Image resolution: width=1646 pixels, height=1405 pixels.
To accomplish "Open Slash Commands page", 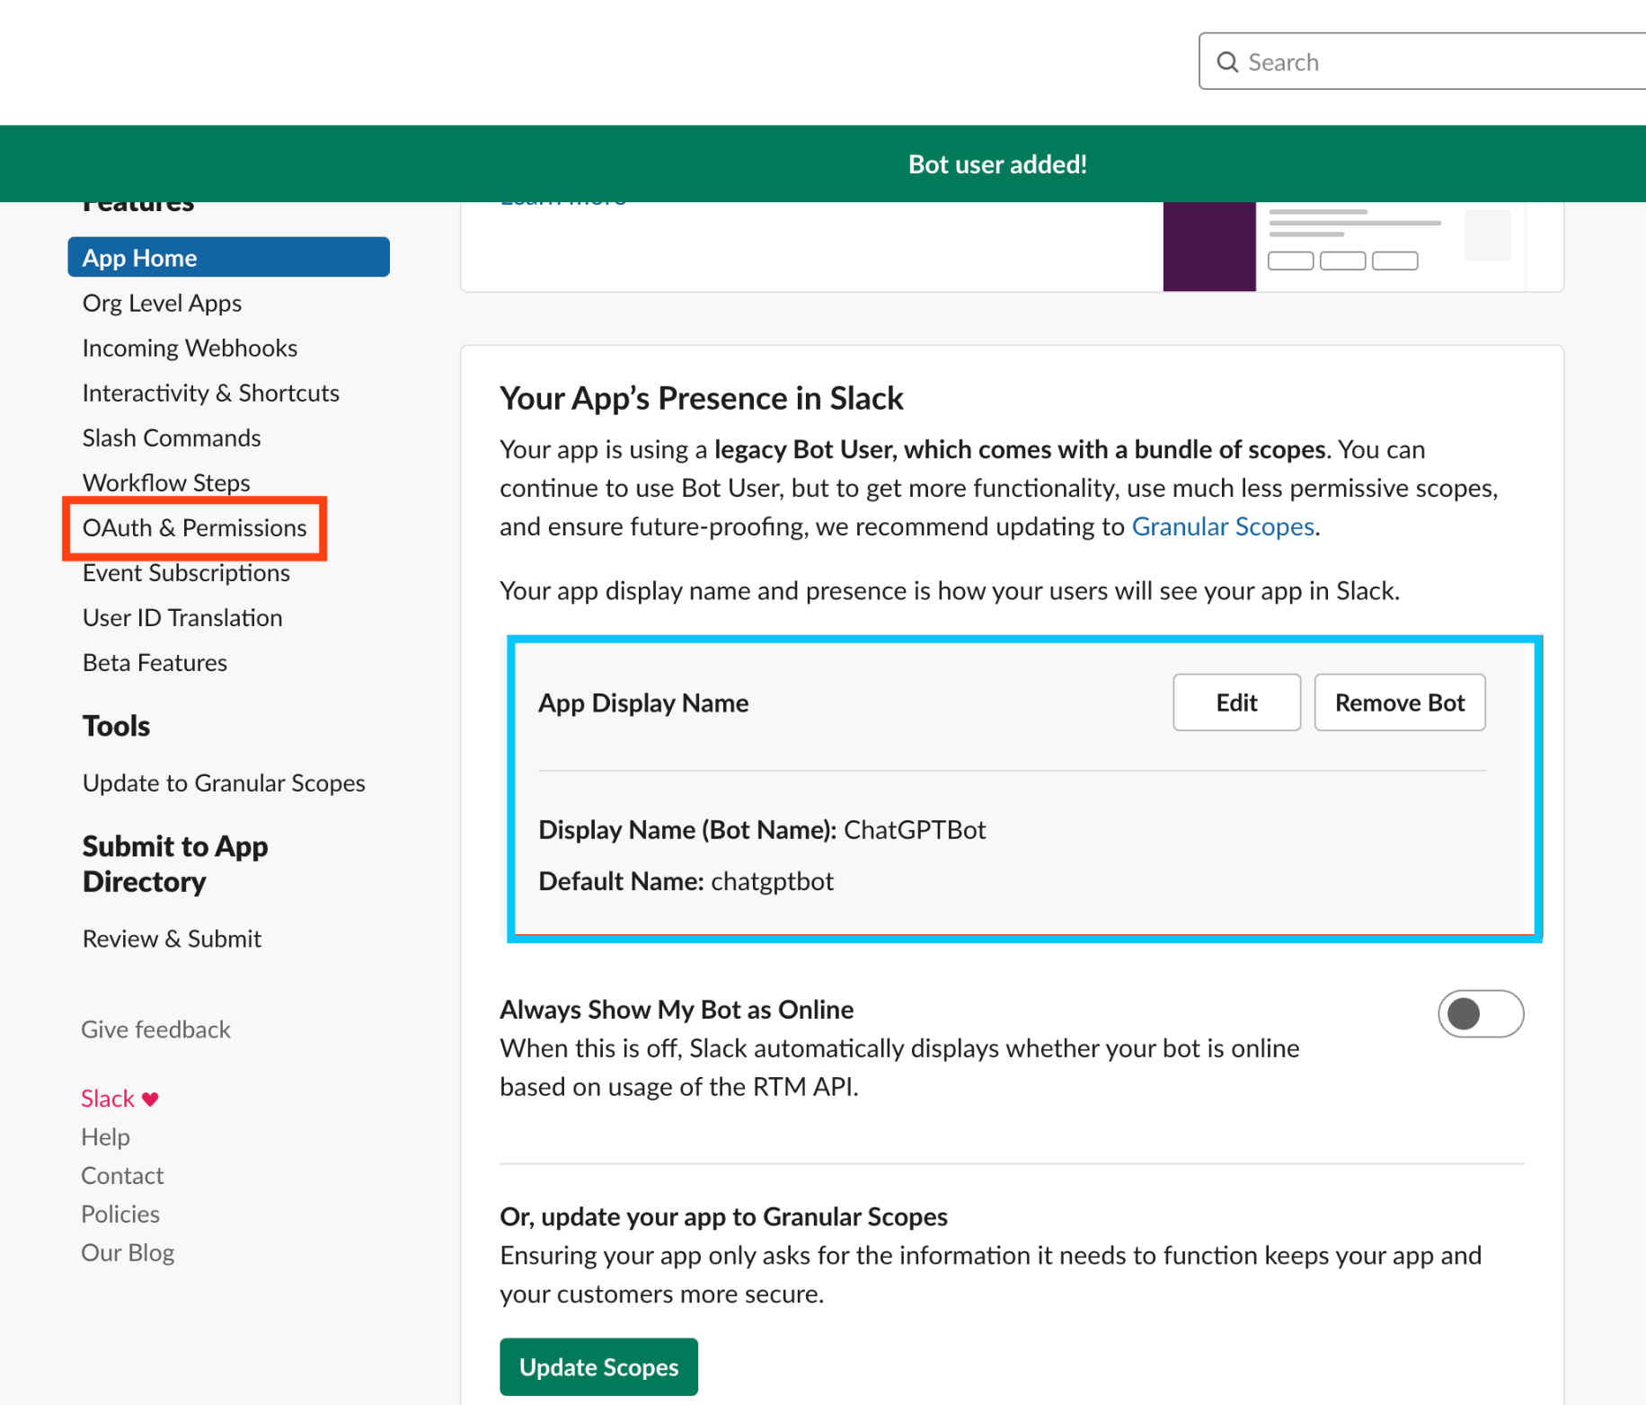I will [172, 437].
